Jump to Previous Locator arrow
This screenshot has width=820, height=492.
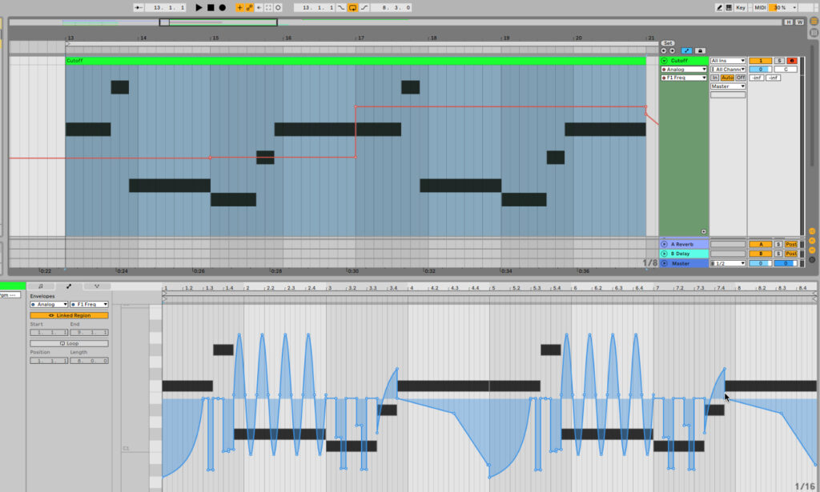pyautogui.click(x=664, y=50)
